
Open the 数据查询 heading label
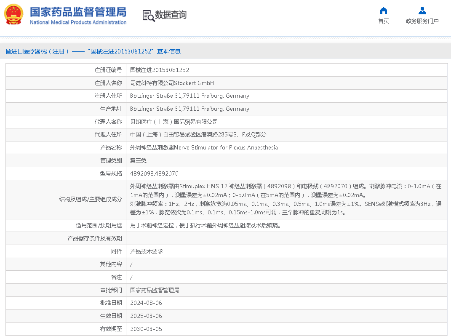pos(171,15)
